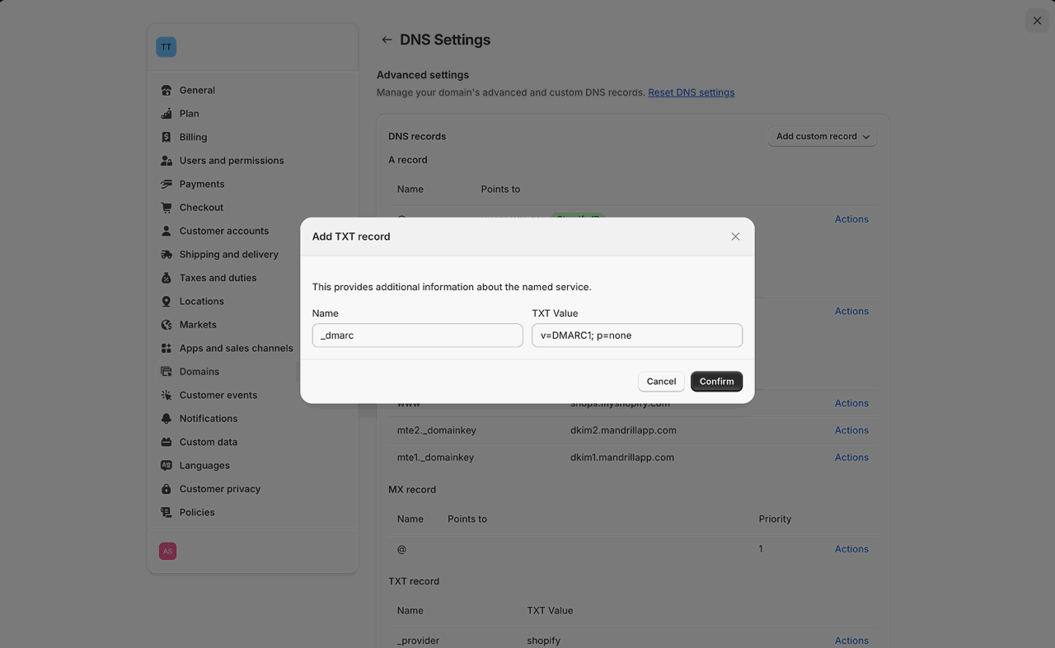Go back using the DNS Settings arrow
This screenshot has width=1055, height=648.
(x=387, y=40)
